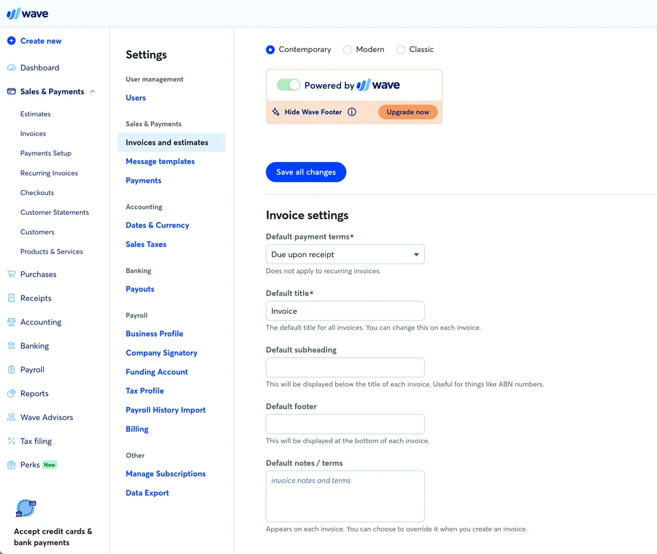Open Customer Statements
This screenshot has height=554, width=657.
(55, 212)
